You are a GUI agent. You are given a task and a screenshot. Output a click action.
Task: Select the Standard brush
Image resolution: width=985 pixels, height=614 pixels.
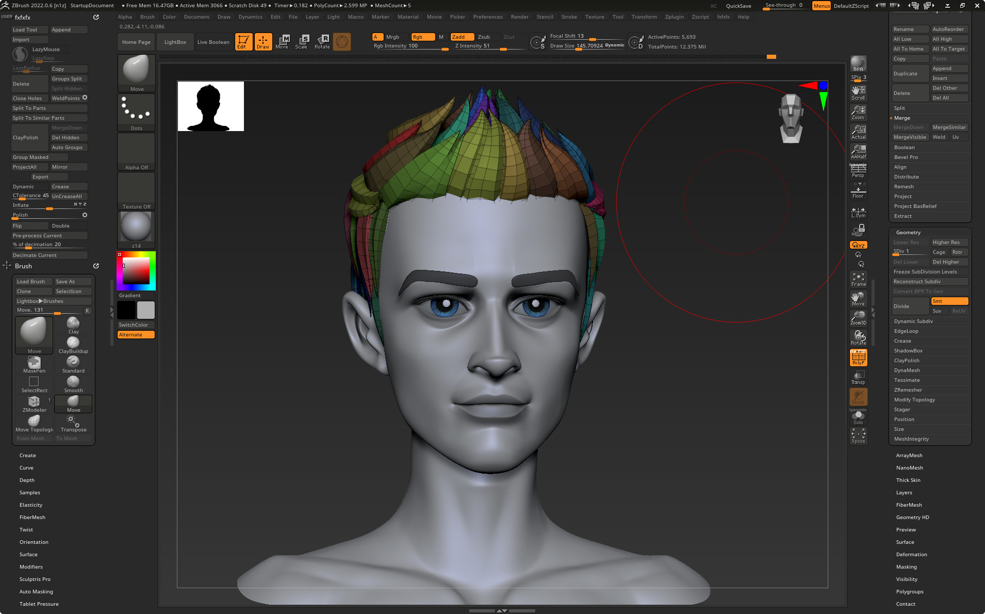73,364
